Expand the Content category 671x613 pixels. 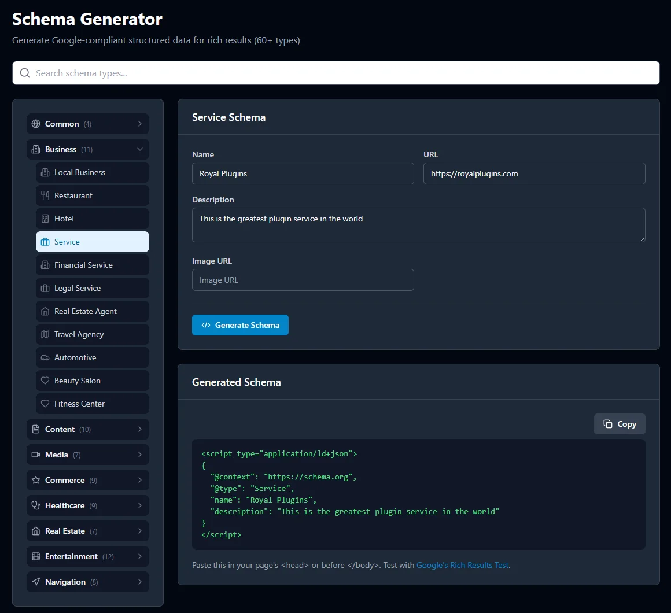pos(87,429)
